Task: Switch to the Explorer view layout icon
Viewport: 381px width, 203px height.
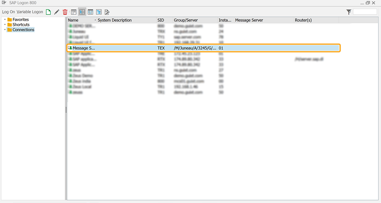Action: click(74, 12)
